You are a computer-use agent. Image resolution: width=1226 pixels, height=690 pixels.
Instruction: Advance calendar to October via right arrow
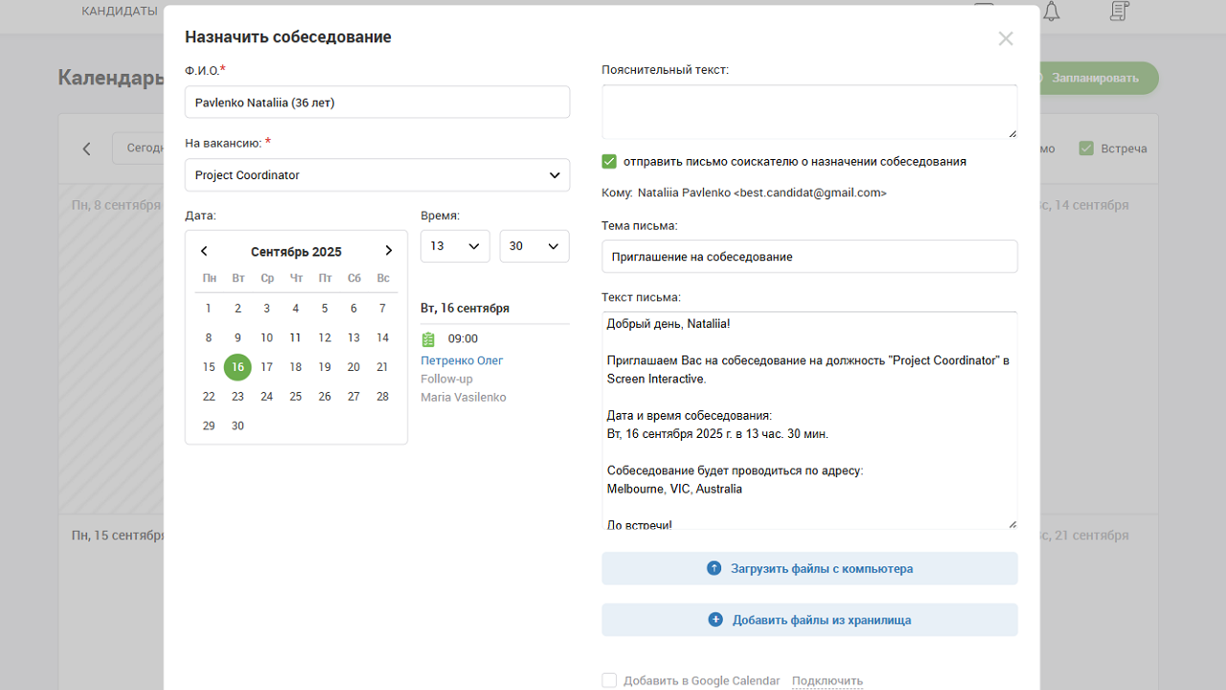[x=388, y=250]
